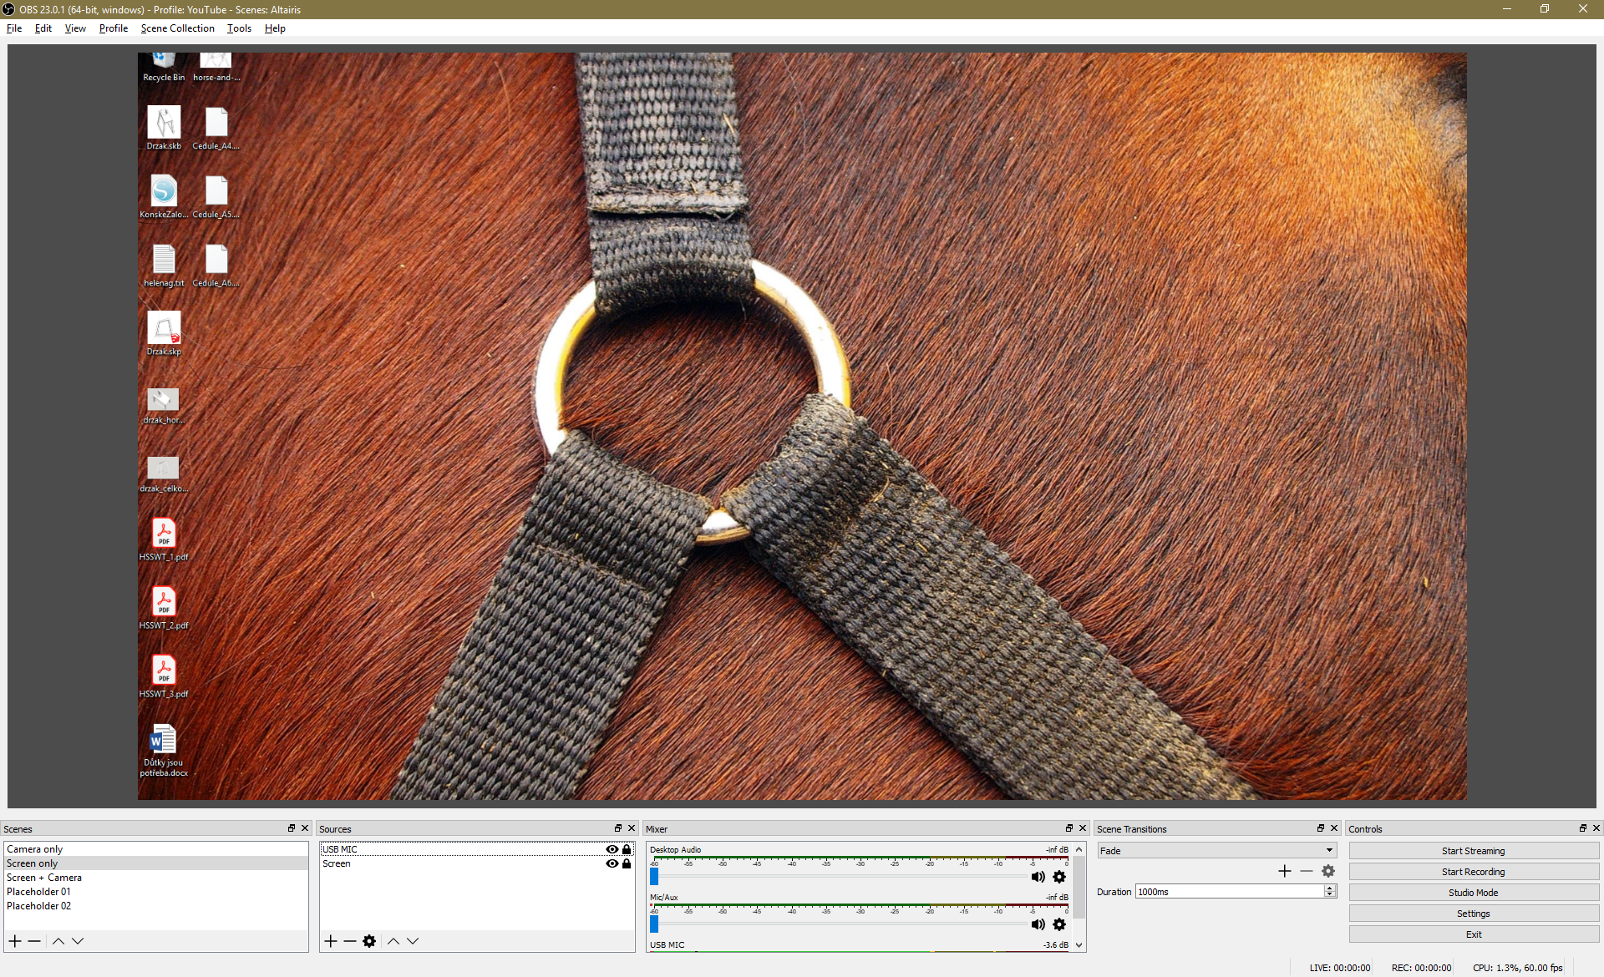This screenshot has width=1604, height=977.
Task: Toggle visibility of USB MIC source
Action: [612, 849]
